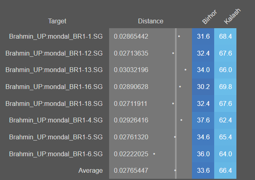Click distance value 0.02890628

131,87
